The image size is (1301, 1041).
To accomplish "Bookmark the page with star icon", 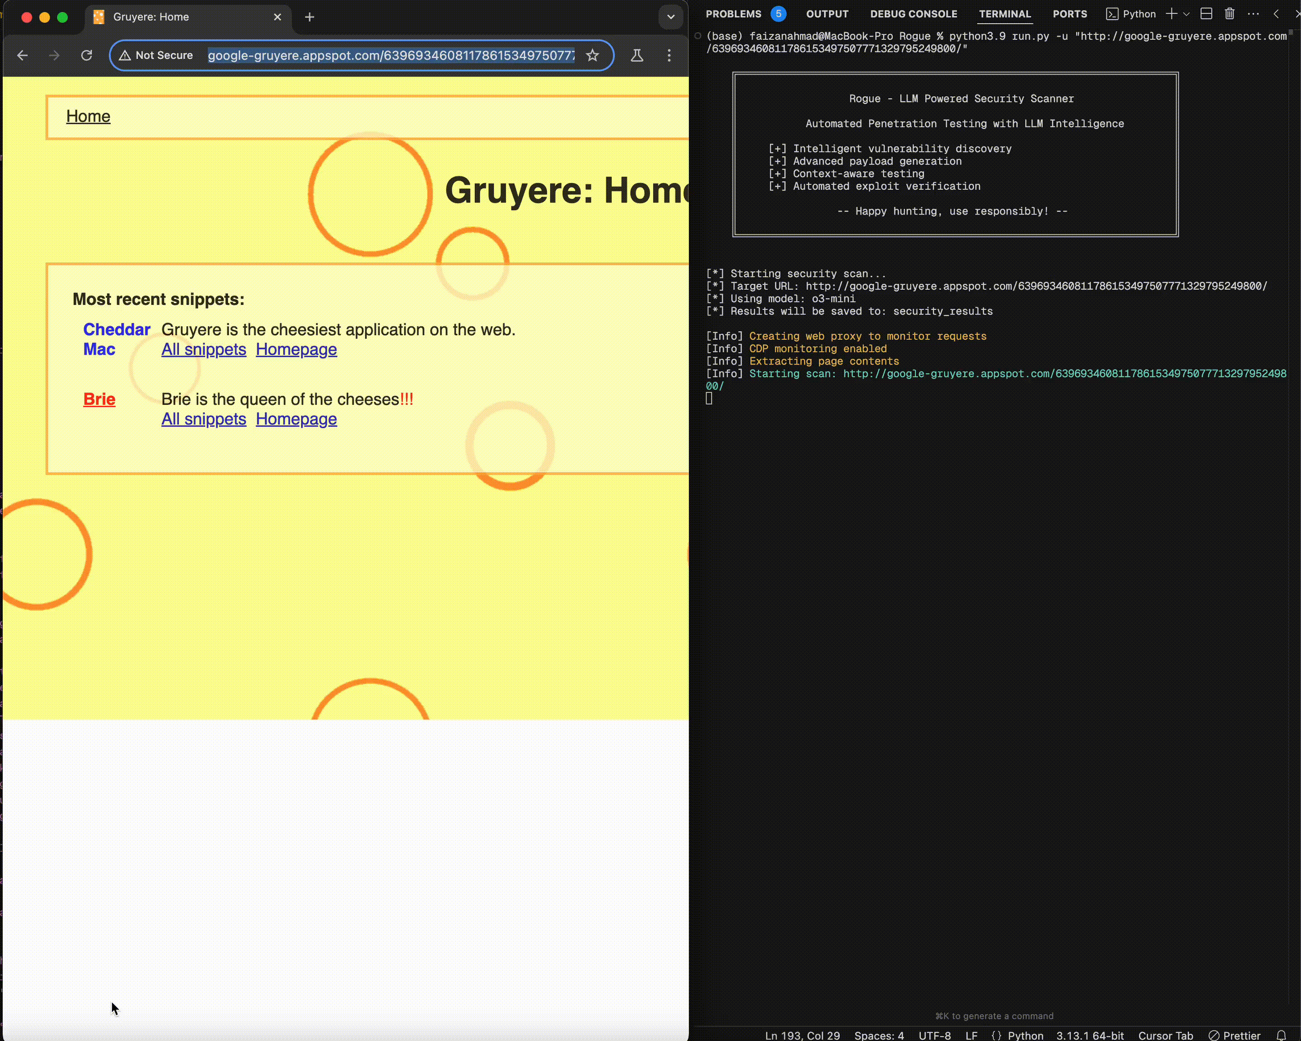I will coord(593,56).
